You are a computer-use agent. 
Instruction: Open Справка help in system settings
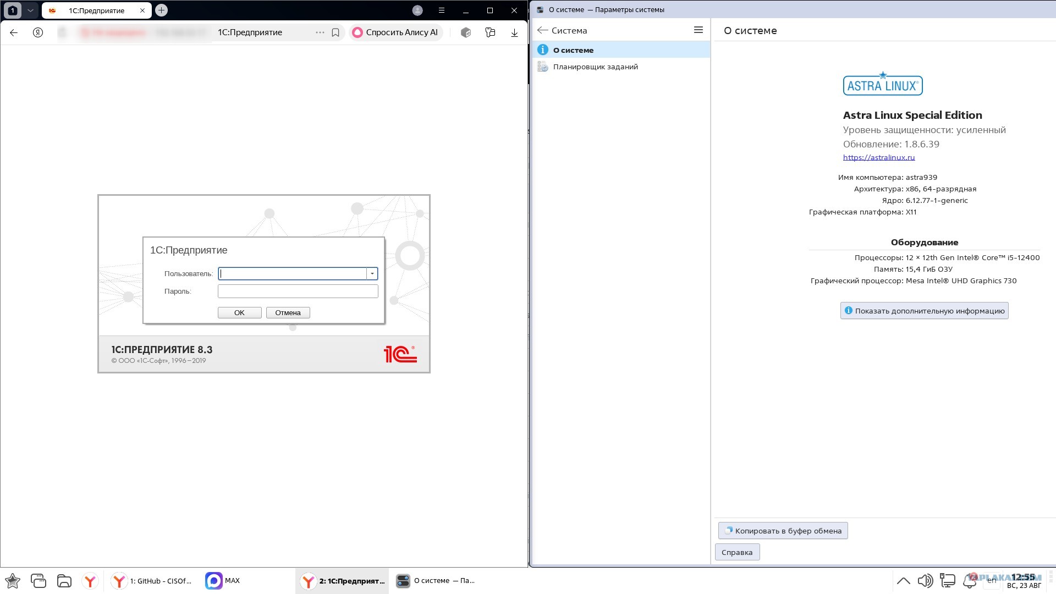click(x=737, y=552)
